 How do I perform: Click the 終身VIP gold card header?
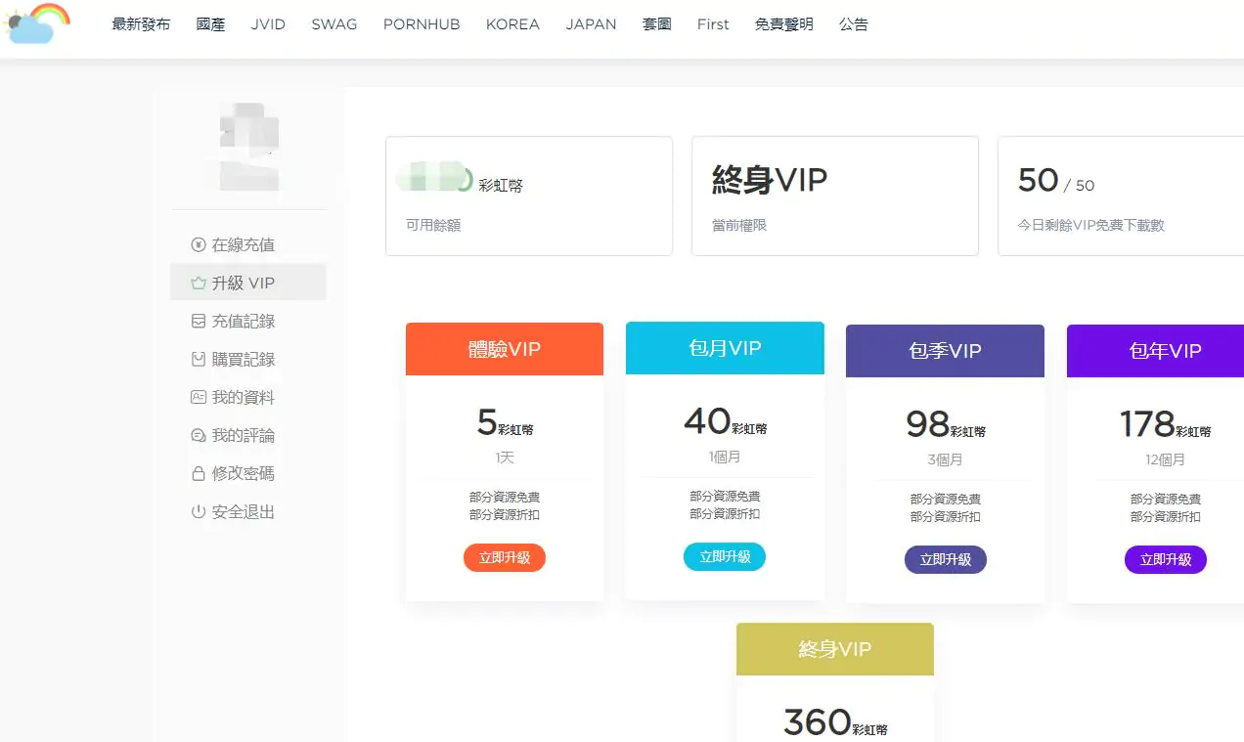point(835,649)
